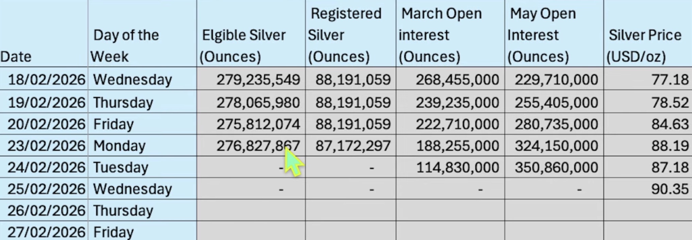
Task: Select the "Registered Silver (Ounces)" header cell
Action: (350, 34)
